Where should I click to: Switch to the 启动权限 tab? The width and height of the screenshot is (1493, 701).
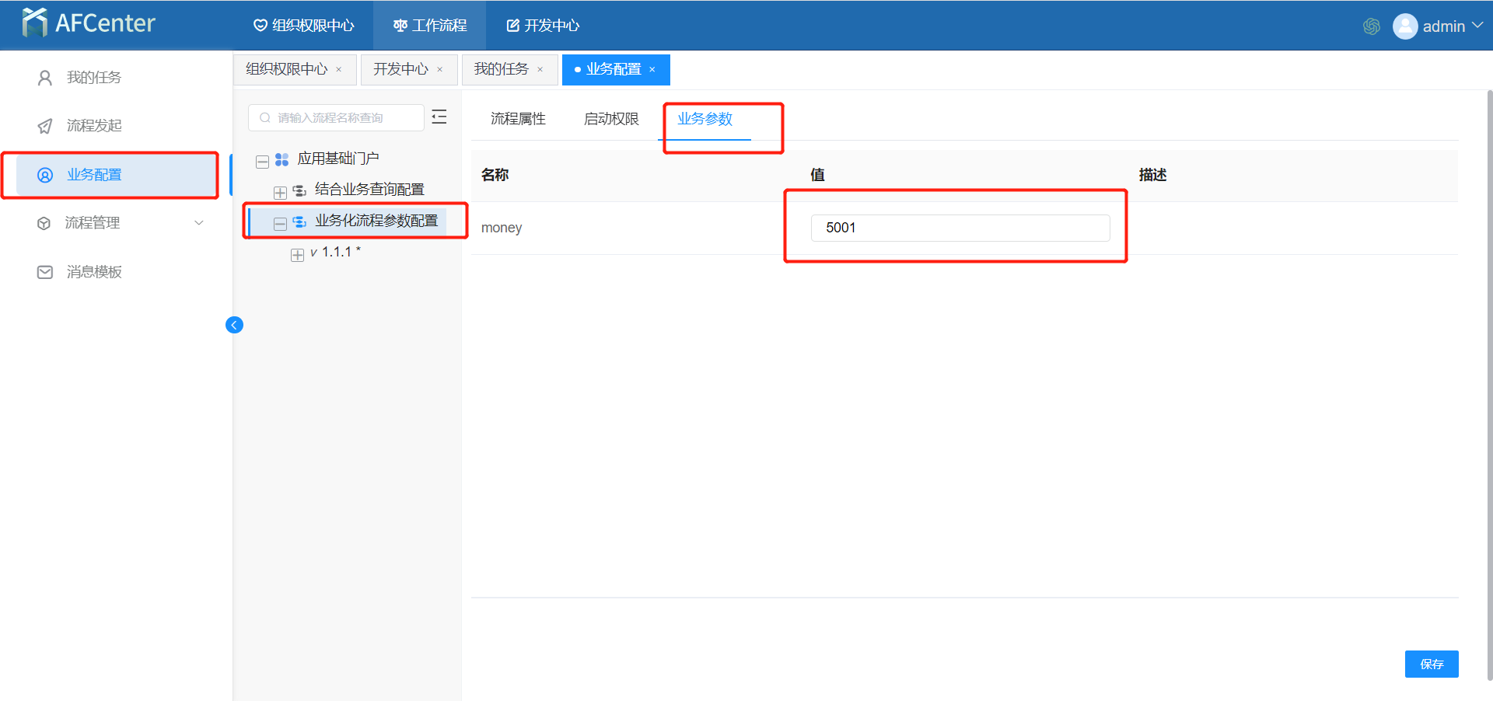pos(611,119)
